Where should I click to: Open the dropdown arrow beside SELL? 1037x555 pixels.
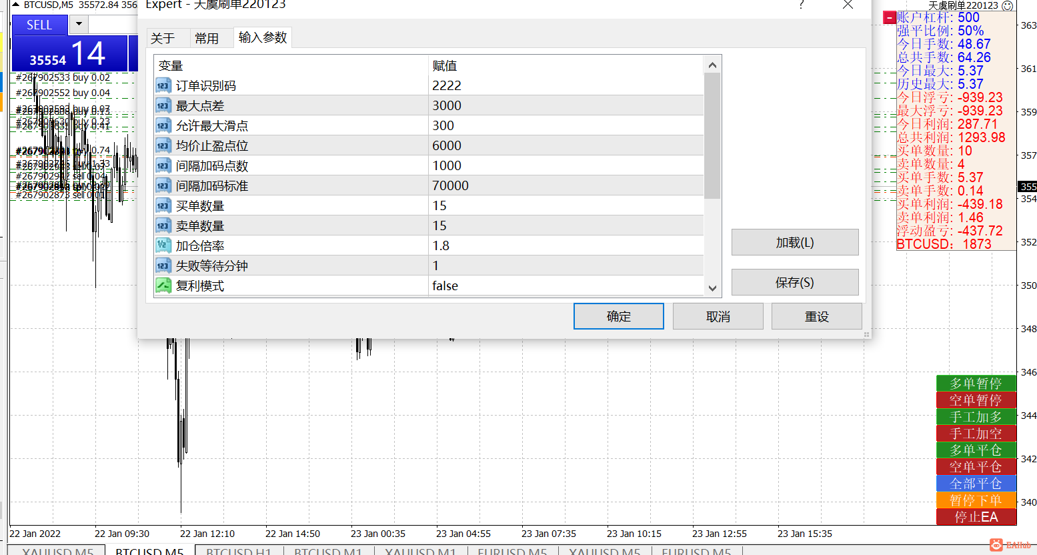tap(79, 25)
